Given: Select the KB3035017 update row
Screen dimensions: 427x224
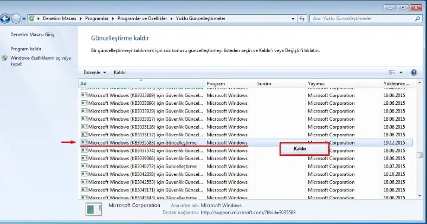Looking at the screenshot, I should click(x=247, y=119).
